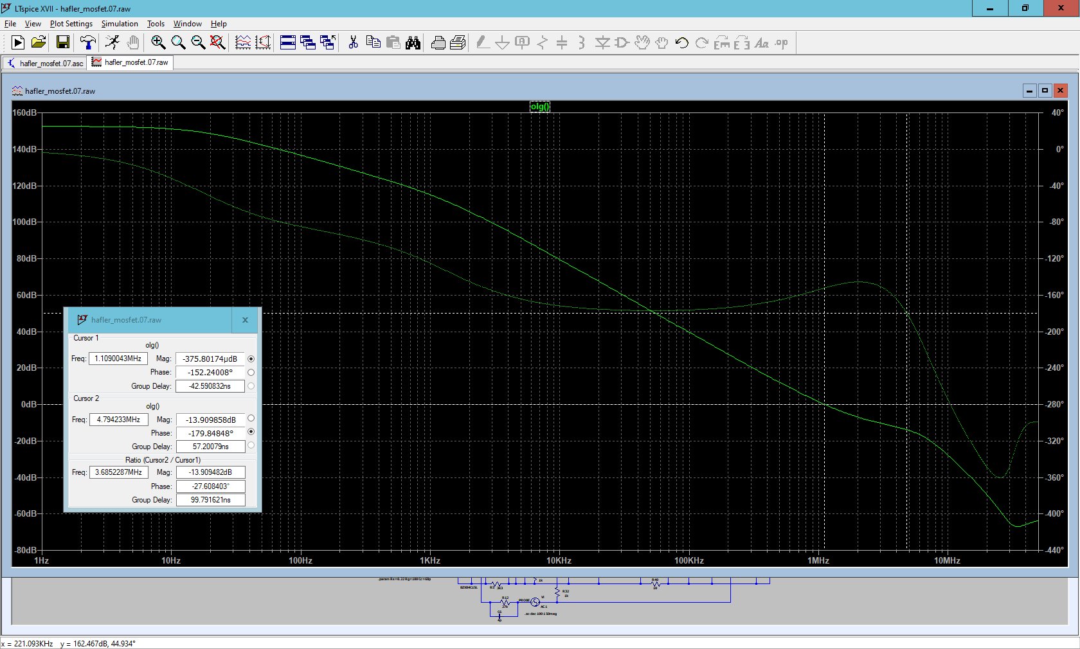
Task: Switch to hafler_mosfet.07.asc tab
Action: [45, 63]
